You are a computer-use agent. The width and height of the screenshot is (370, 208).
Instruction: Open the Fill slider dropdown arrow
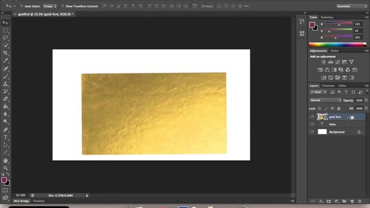coord(366,109)
